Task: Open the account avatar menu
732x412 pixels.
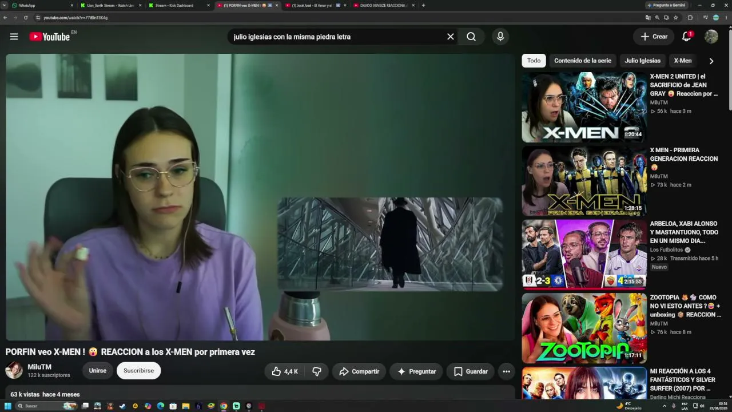Action: tap(711, 37)
